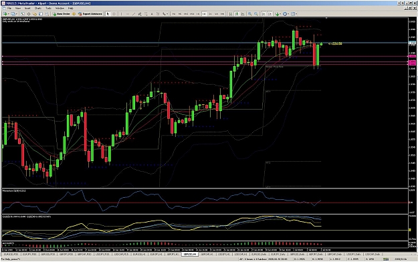Switch timeframe to M15
The height and width of the screenshot is (262, 418).
point(186,14)
